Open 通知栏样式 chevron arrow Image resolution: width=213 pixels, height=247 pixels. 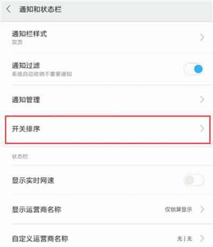click(202, 37)
